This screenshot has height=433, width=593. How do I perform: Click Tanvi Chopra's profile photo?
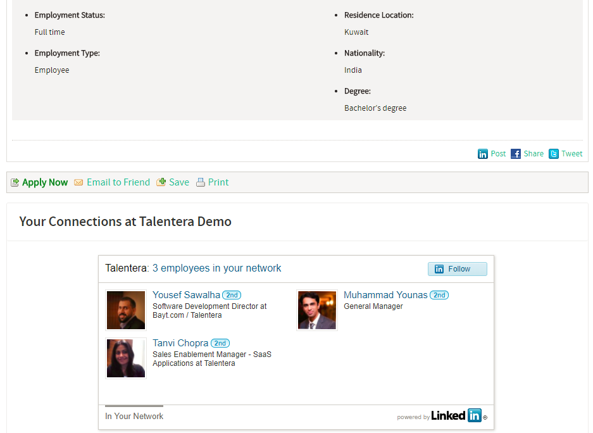(x=126, y=358)
